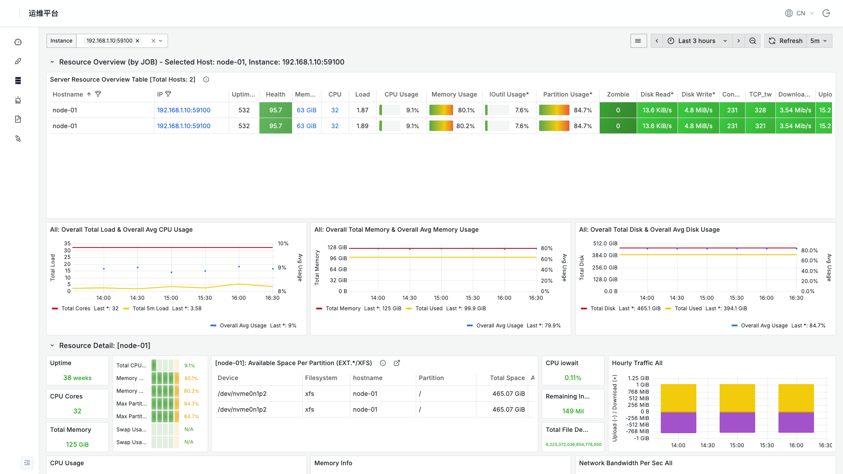Click the Network Bandwidth Per Sec All title
Image resolution: width=843 pixels, height=474 pixels.
click(626, 463)
